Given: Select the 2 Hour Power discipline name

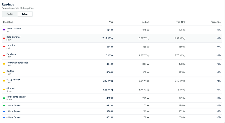Looking at the screenshot, I should 13,111.
